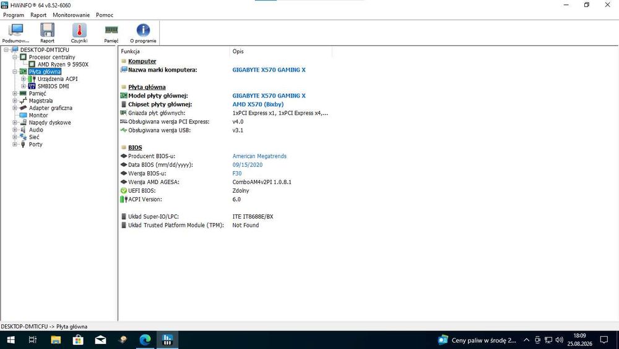Click the BIOS date 09/15/2020
The image size is (619, 349).
click(x=247, y=165)
